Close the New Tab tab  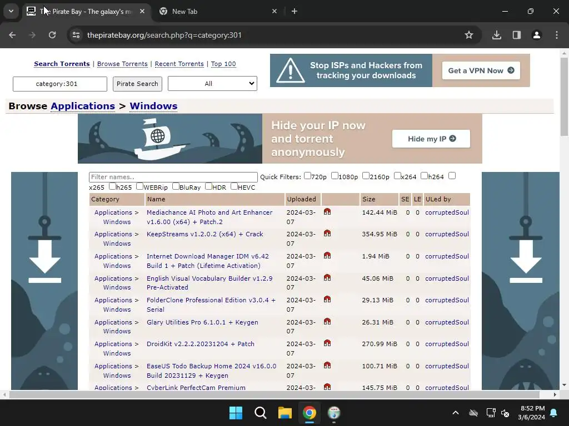pyautogui.click(x=274, y=11)
